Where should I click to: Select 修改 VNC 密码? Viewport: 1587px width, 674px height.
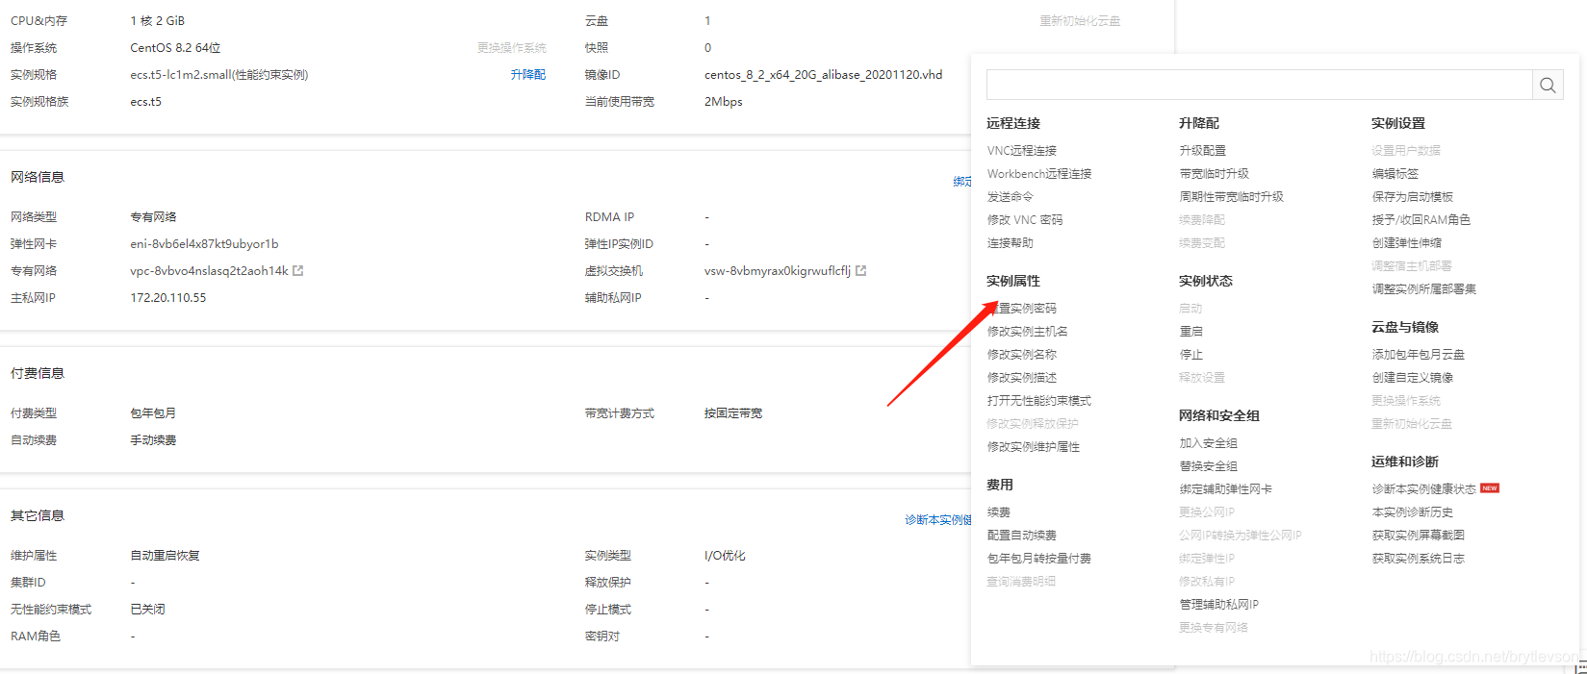click(x=1025, y=220)
